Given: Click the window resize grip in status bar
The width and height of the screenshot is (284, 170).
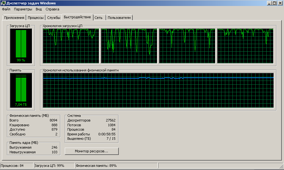Looking at the screenshot, I should [281, 166].
